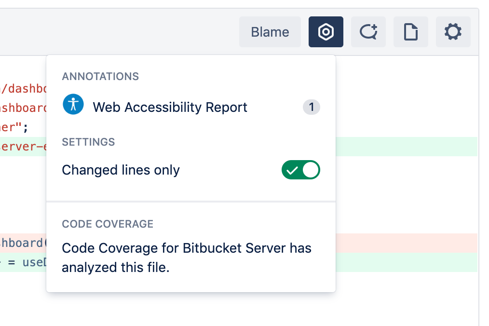
Task: Click the Blame button
Action: 270,32
